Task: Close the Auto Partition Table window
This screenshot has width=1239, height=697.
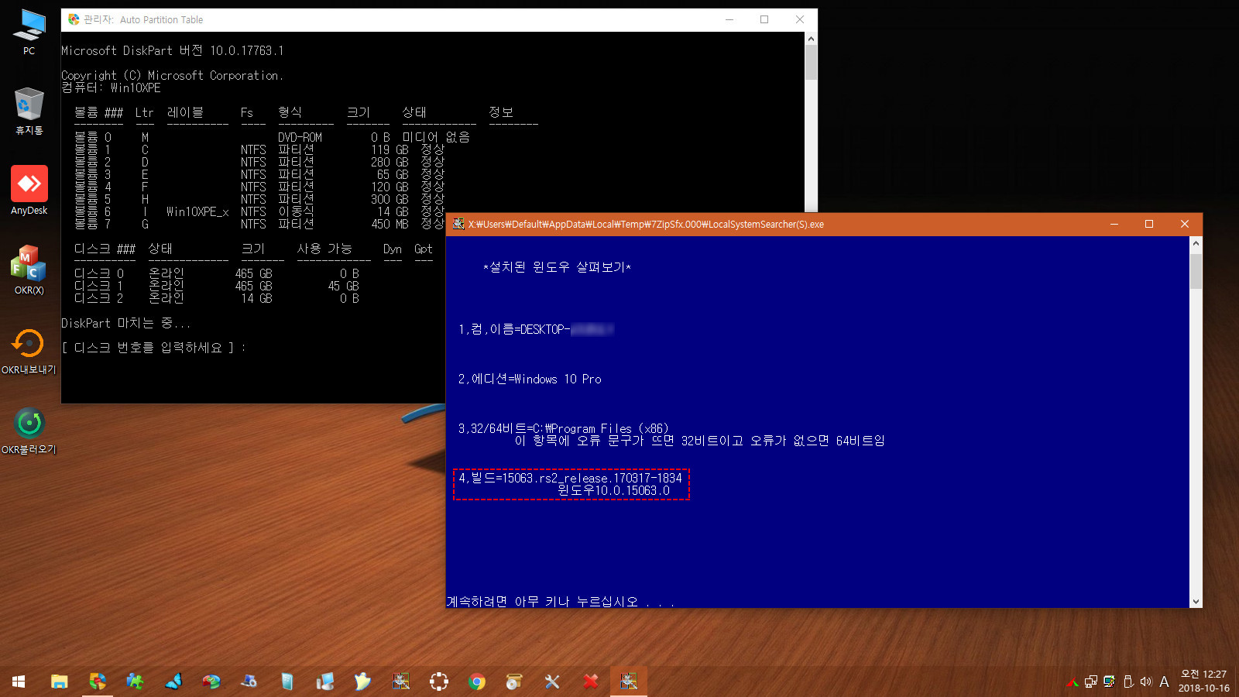Action: click(800, 19)
